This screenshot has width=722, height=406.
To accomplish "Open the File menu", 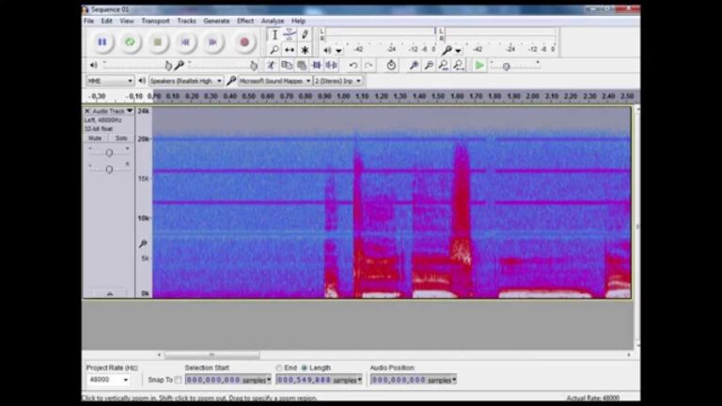I will click(89, 22).
